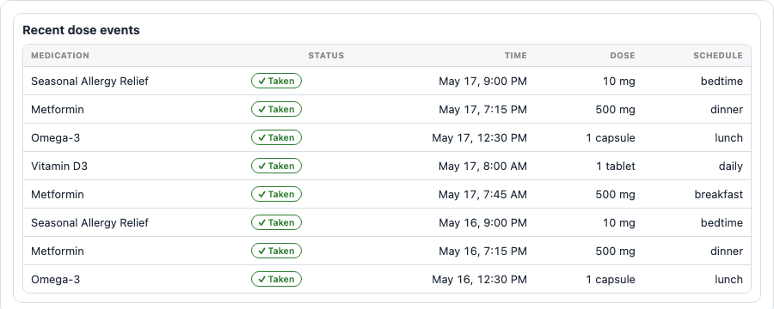The height and width of the screenshot is (309, 774).
Task: Sort by the Status column header
Action: coord(326,56)
